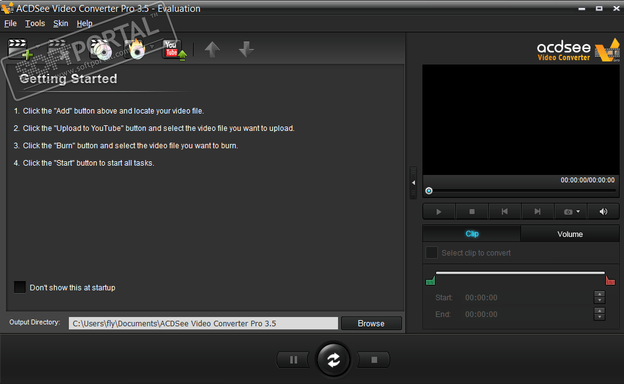Open the dropdown arrow next to Burn
624x384 pixels.
(152, 47)
